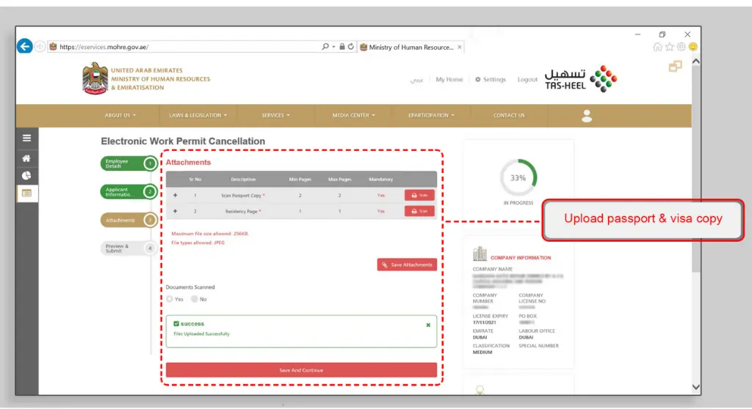Image resolution: width=752 pixels, height=409 pixels.
Task: Select the list form icon in sidebar
Action: click(27, 193)
